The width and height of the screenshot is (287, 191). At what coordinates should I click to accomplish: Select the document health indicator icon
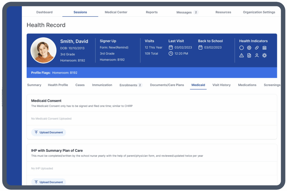coord(249,55)
